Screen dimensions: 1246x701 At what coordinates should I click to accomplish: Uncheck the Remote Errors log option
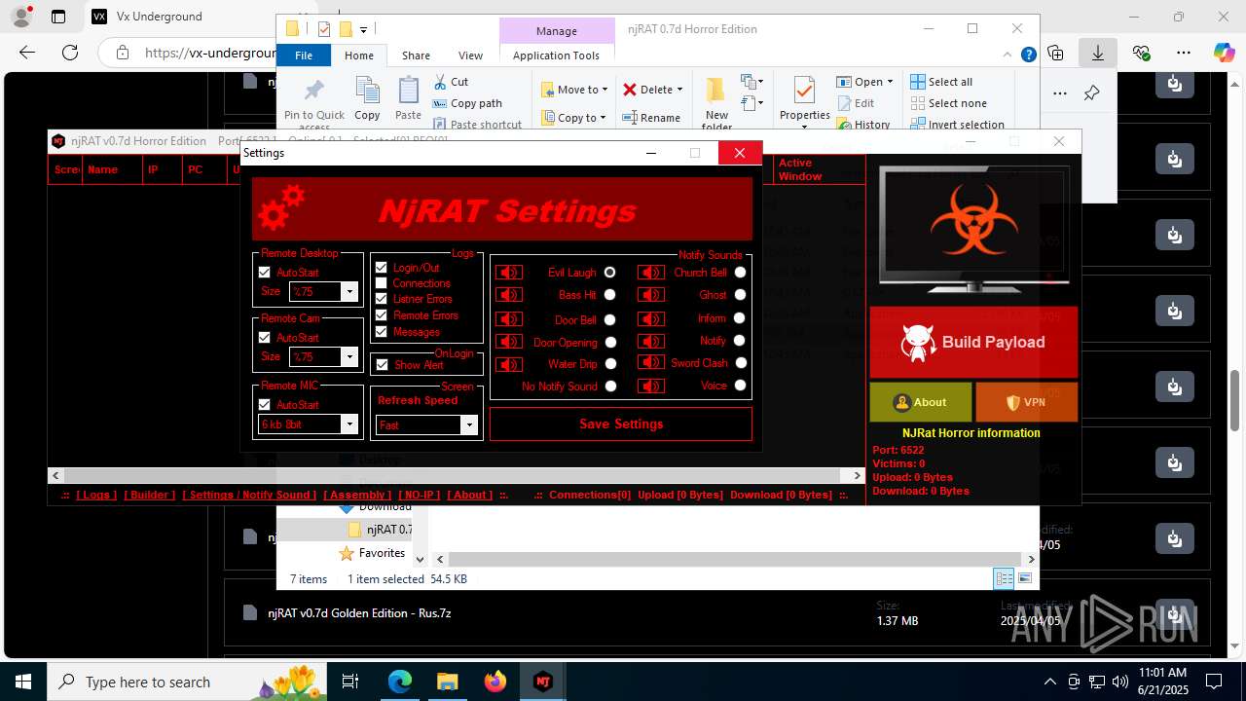coord(382,314)
